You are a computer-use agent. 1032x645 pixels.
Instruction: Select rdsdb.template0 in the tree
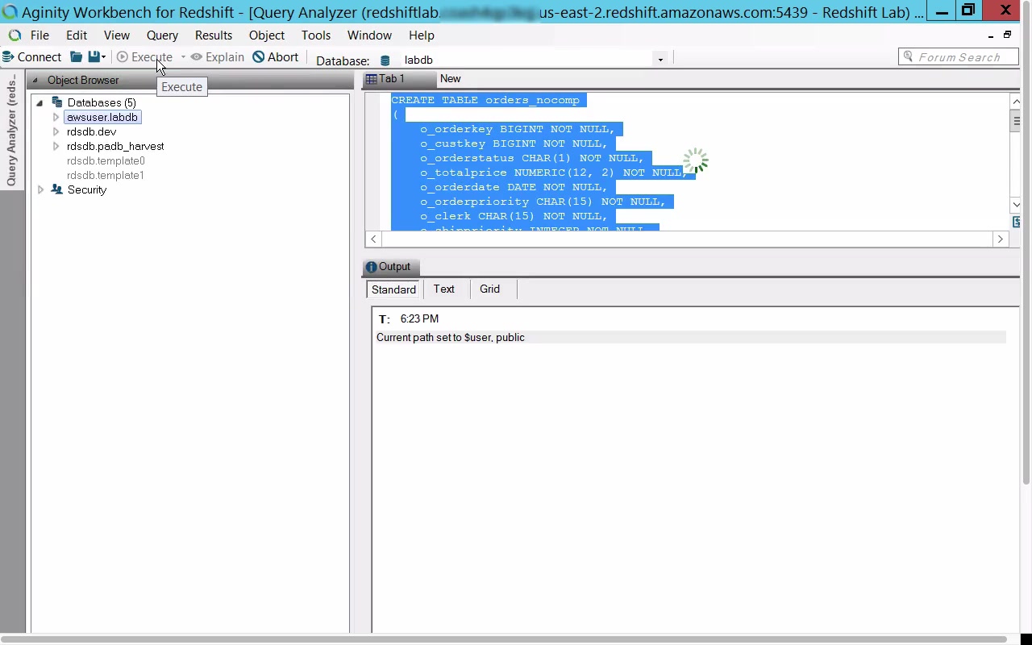tap(106, 161)
